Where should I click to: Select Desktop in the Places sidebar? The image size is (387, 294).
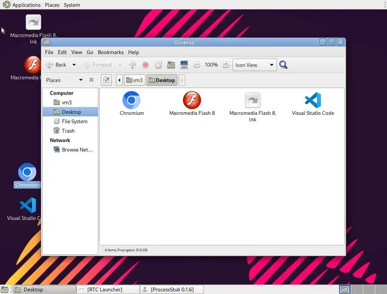(x=70, y=112)
